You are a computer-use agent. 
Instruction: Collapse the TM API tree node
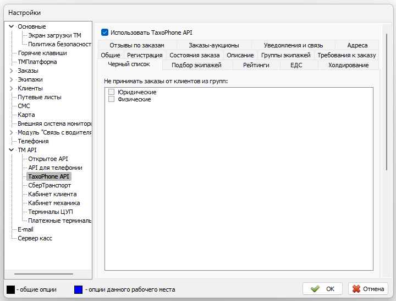click(11, 150)
